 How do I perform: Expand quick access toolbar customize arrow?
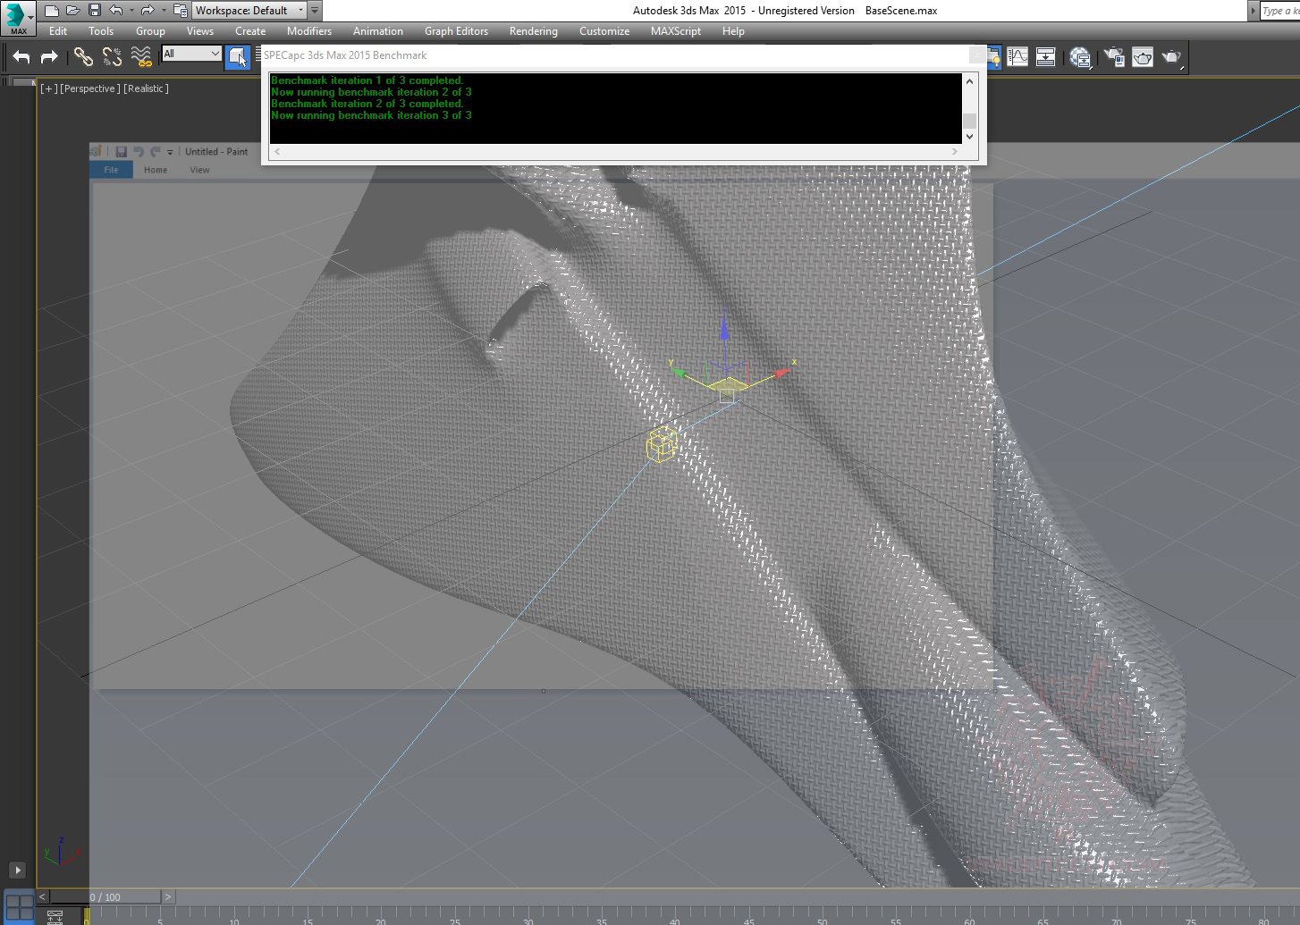click(x=315, y=11)
